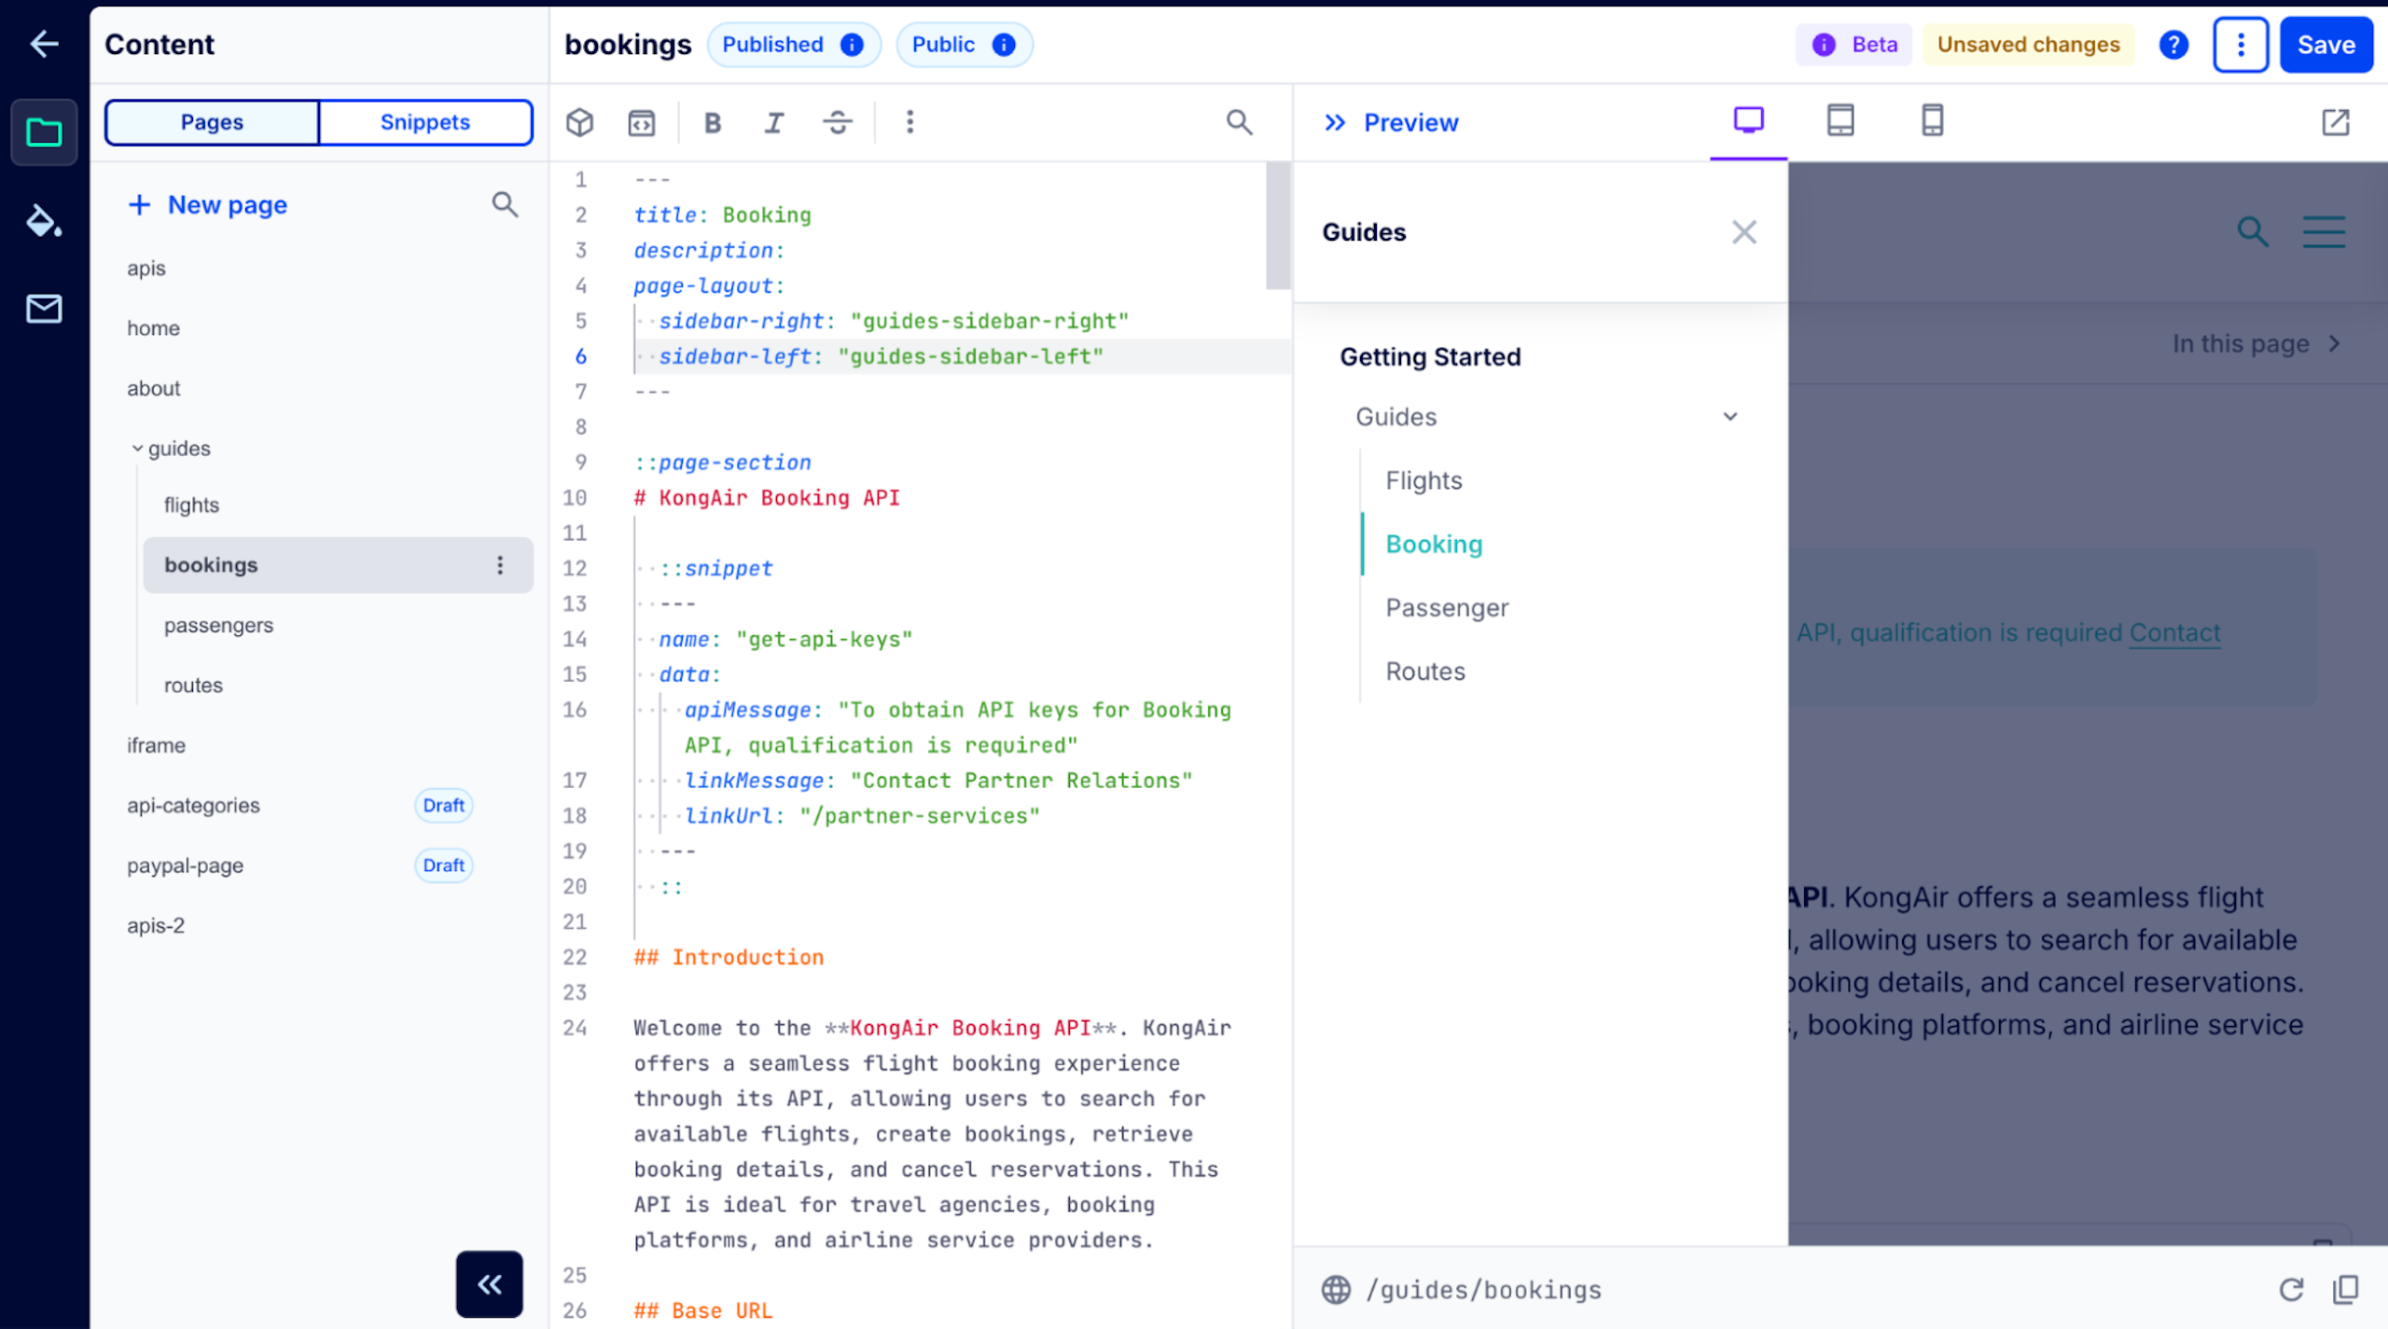Collapse the guides folder in page tree
2388x1329 pixels.
pyautogui.click(x=138, y=449)
